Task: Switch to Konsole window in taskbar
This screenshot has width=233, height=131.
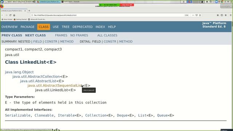Action: point(70,1)
